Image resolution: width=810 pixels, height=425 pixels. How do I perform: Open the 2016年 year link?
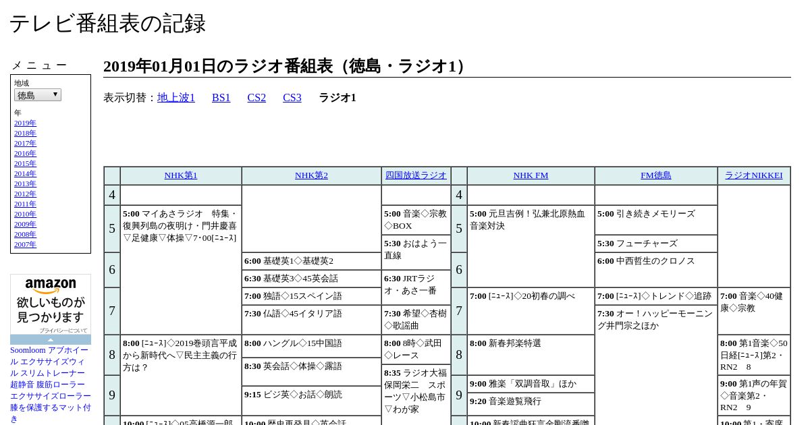(x=25, y=153)
